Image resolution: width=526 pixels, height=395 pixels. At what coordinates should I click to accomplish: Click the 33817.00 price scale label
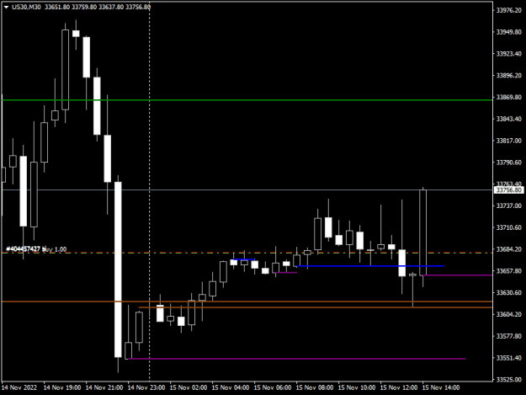click(x=509, y=141)
